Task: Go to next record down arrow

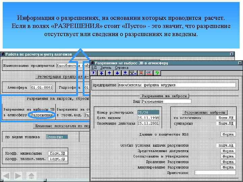Action: 117,73
